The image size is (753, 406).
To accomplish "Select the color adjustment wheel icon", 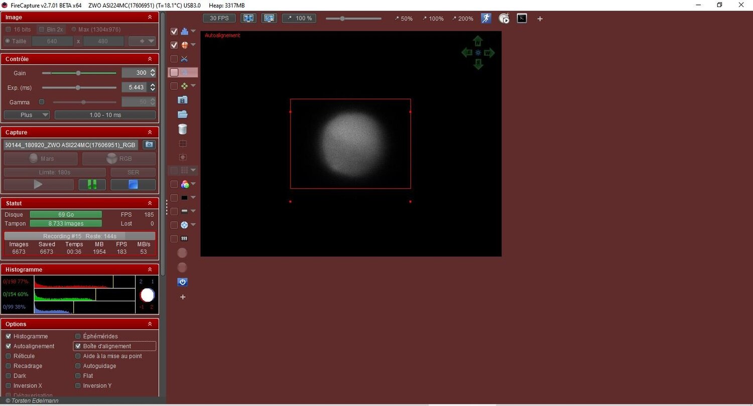I will click(x=185, y=184).
